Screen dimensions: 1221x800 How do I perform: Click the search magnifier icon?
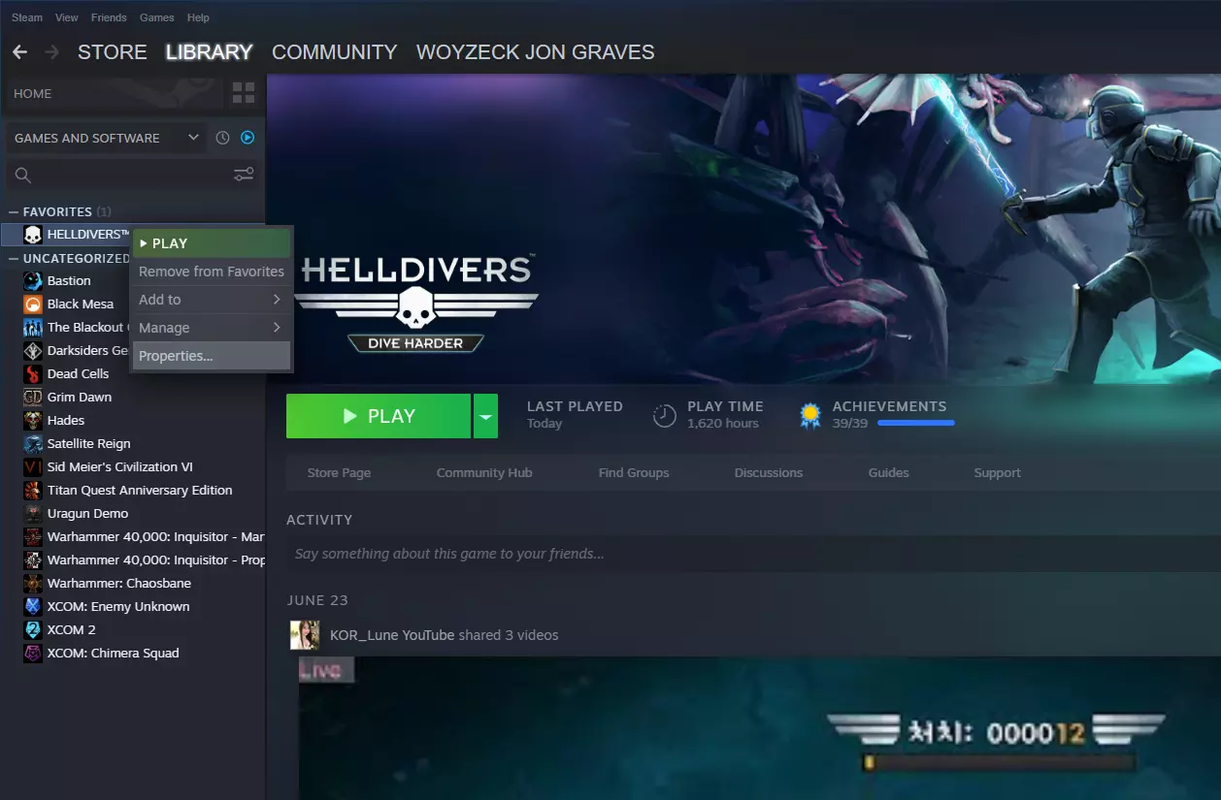[x=23, y=175]
